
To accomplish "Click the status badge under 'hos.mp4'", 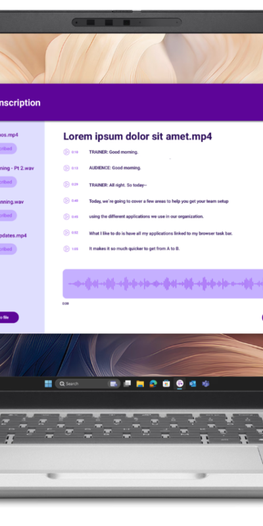I will tap(8, 149).
